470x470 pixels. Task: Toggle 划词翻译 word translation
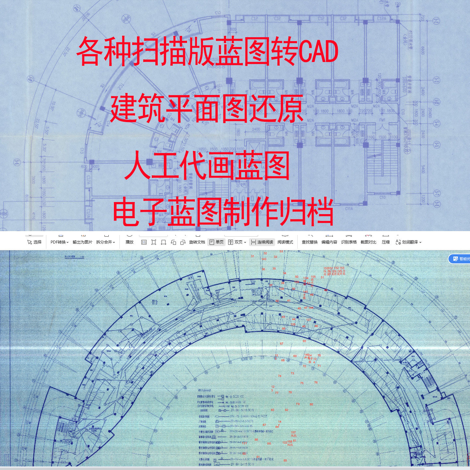(407, 242)
